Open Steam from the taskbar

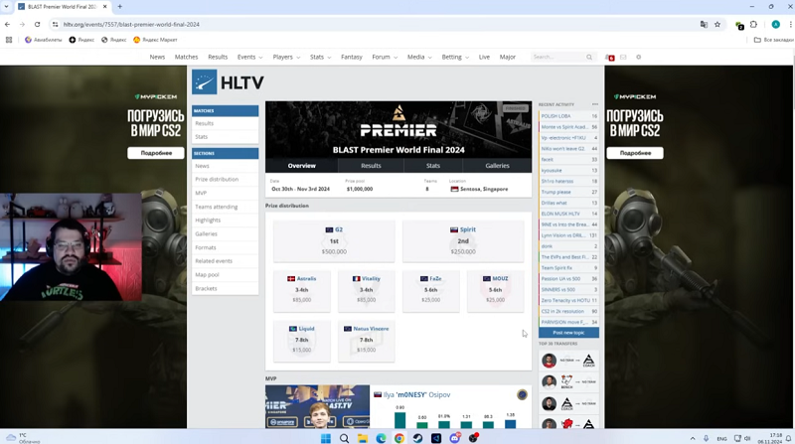pos(417,438)
